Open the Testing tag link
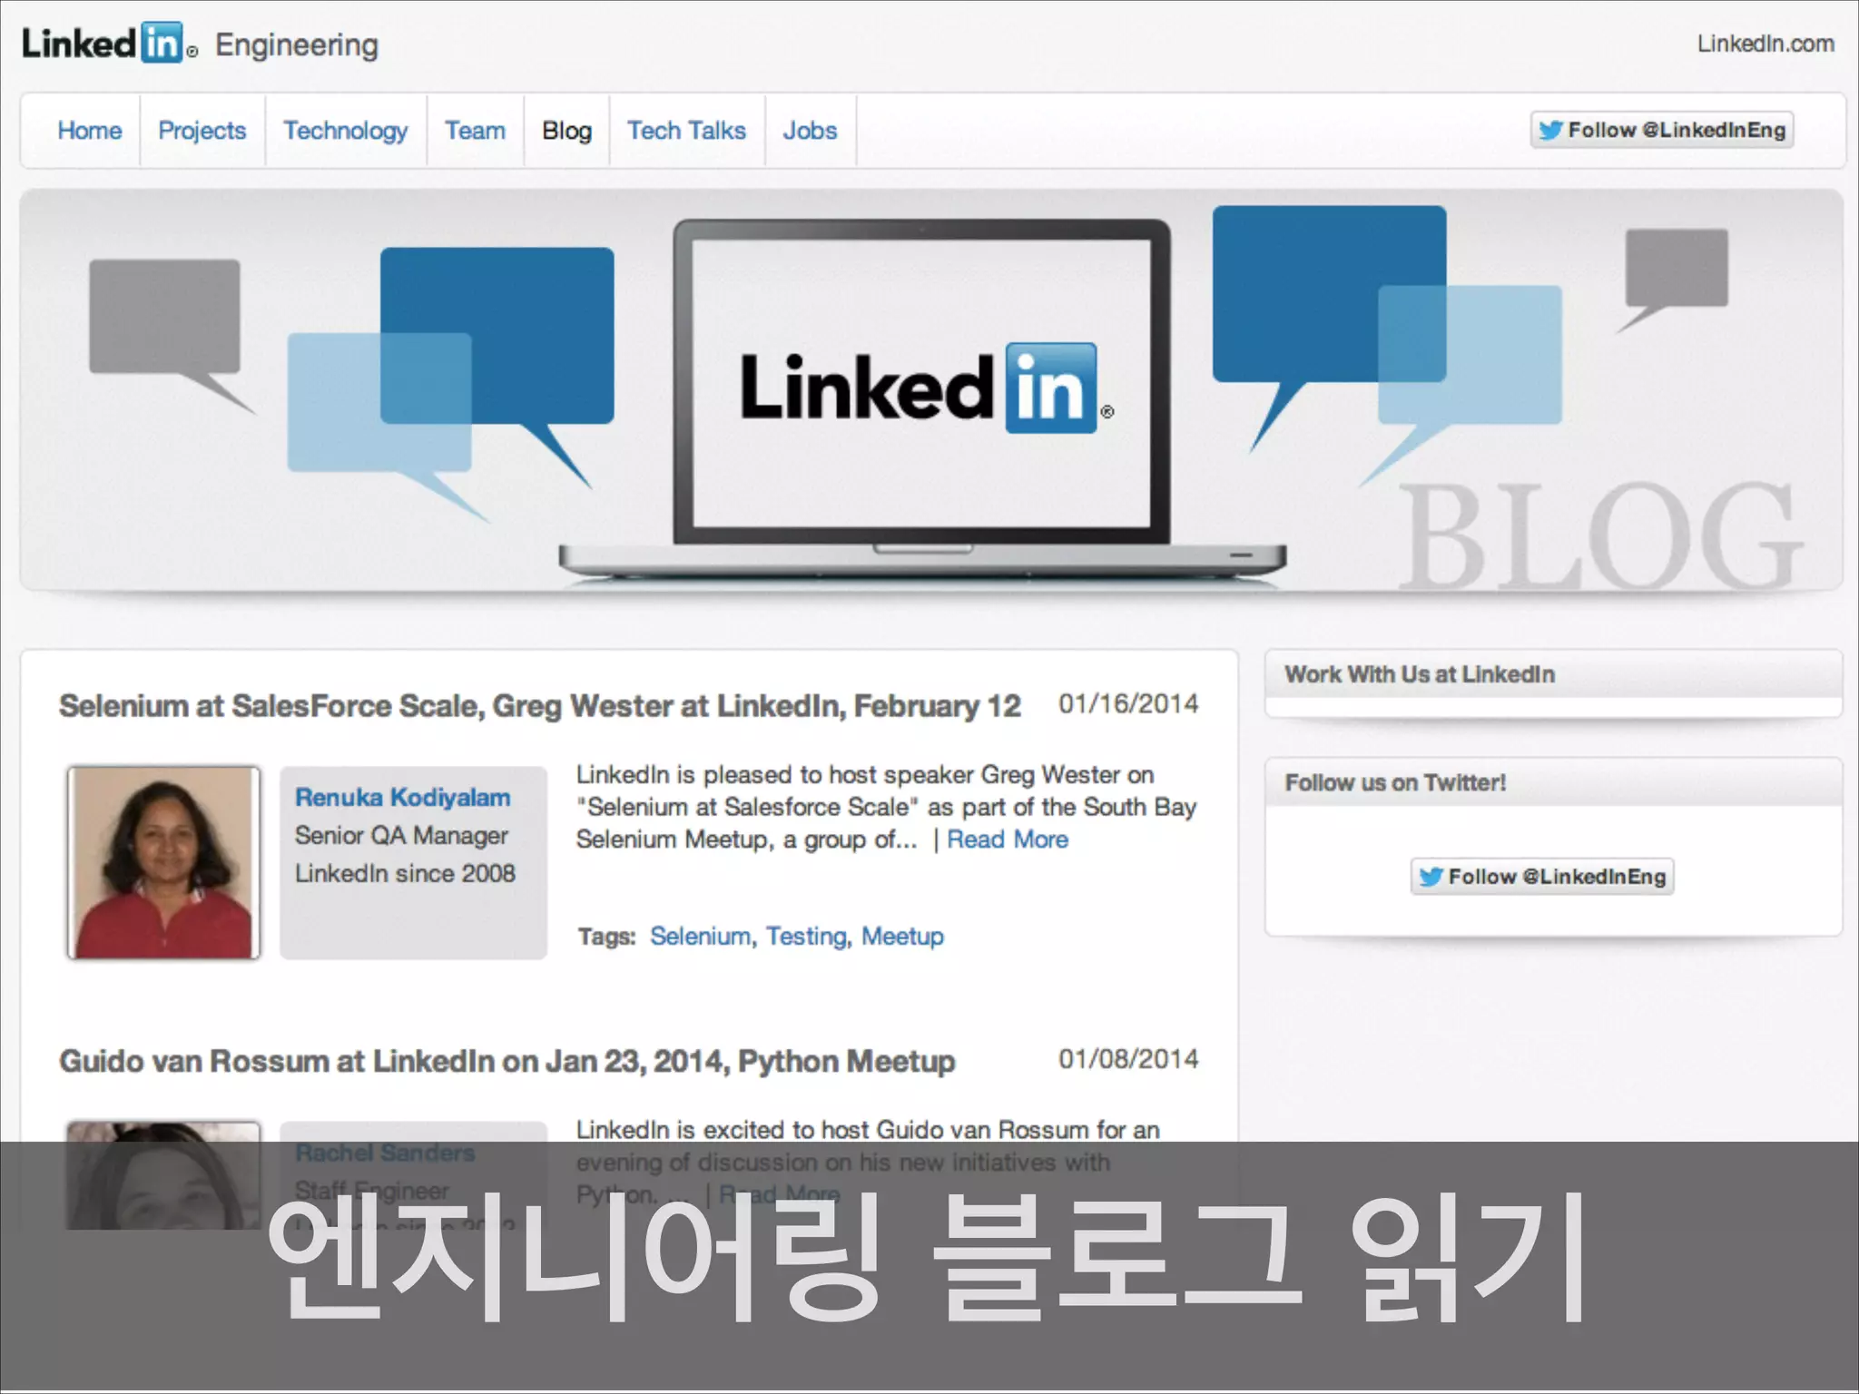The image size is (1859, 1394). coord(806,936)
